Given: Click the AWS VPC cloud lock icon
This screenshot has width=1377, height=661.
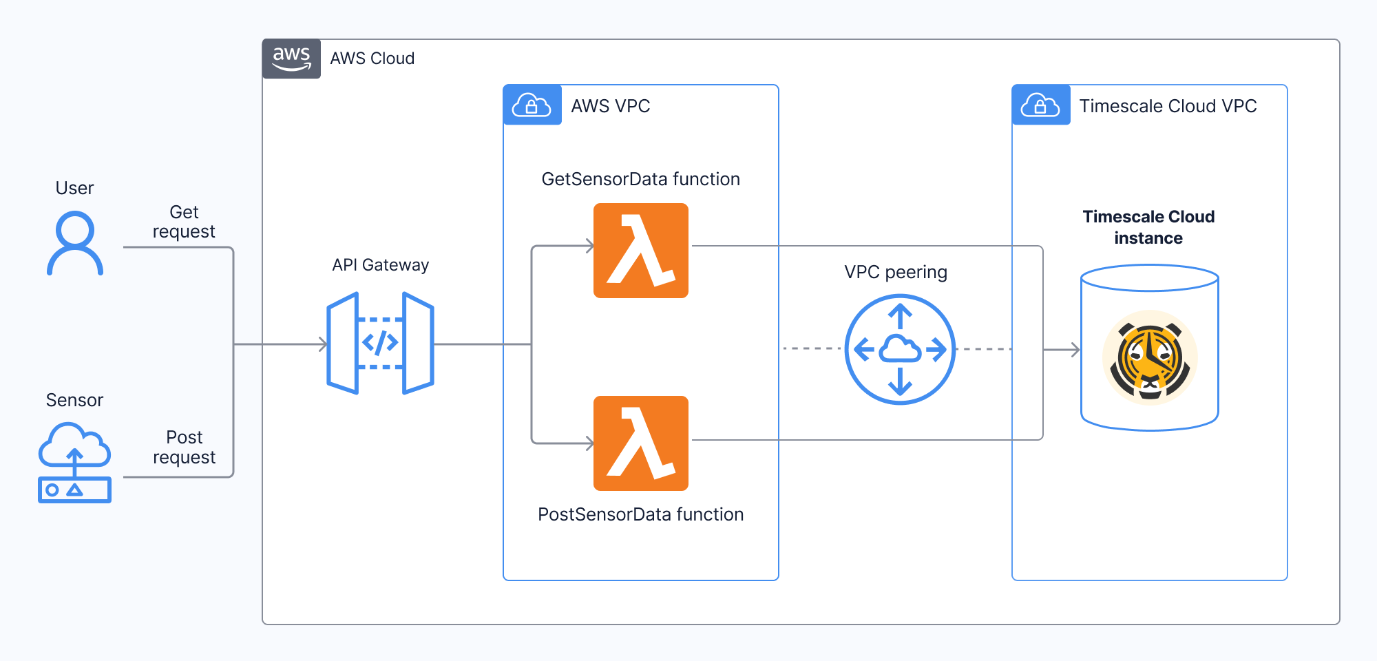Looking at the screenshot, I should click(x=532, y=105).
